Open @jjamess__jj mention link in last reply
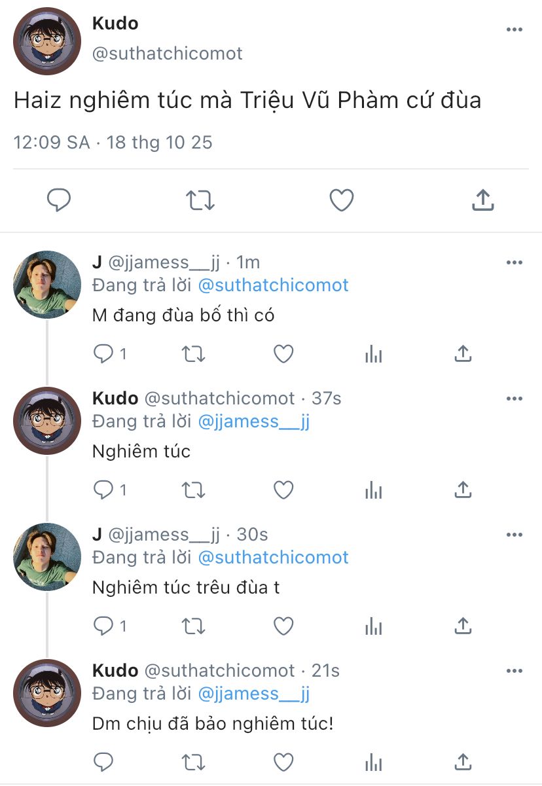The width and height of the screenshot is (542, 786). 253,693
